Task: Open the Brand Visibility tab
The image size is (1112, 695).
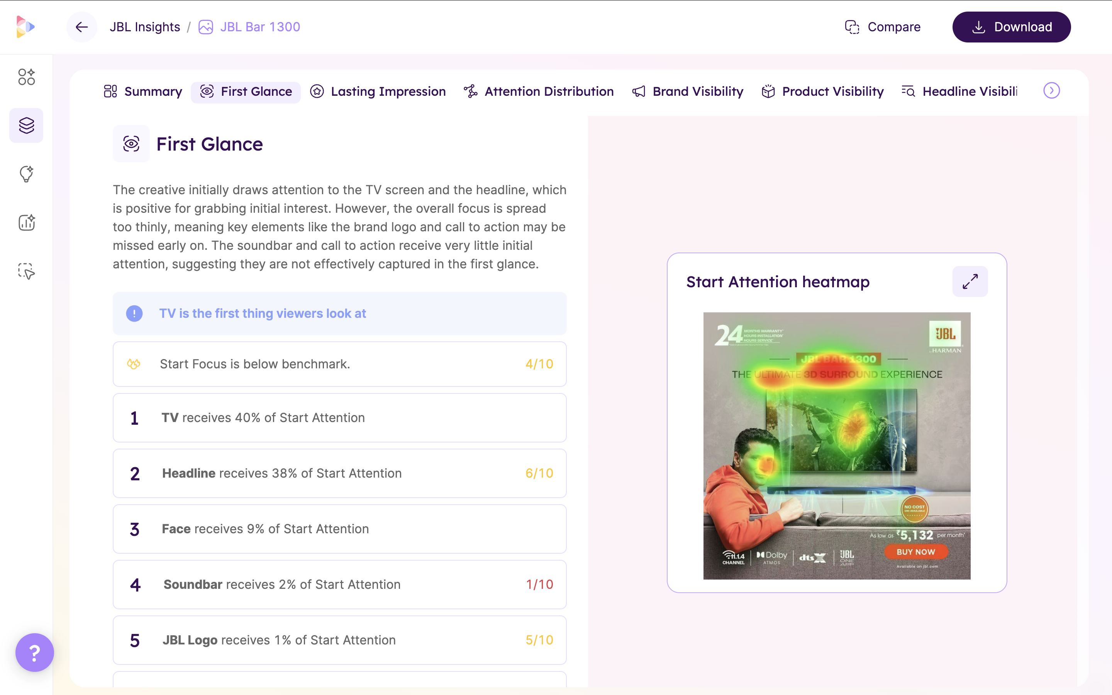Action: [688, 92]
